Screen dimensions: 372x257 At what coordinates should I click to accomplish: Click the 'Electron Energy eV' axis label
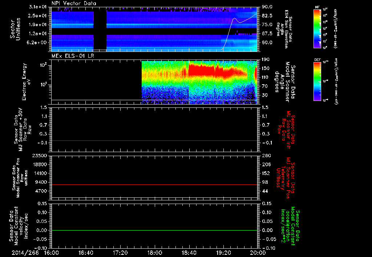click(27, 82)
